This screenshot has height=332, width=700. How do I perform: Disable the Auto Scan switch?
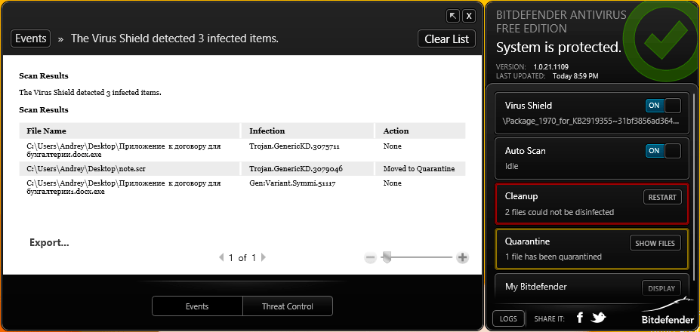pyautogui.click(x=663, y=151)
